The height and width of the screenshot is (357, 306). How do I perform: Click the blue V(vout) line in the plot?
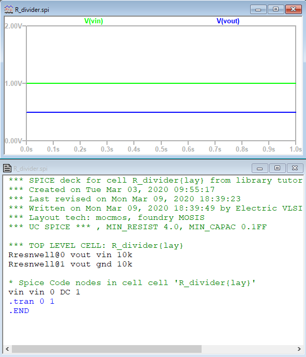(161, 112)
